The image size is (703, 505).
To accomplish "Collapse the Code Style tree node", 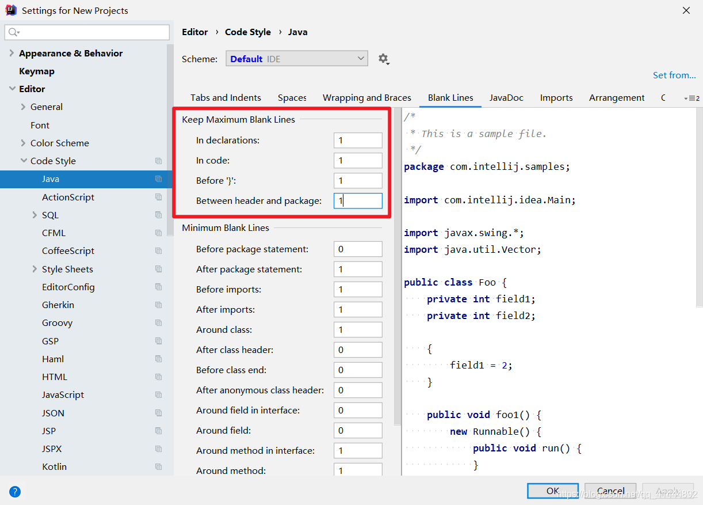I will tap(24, 161).
